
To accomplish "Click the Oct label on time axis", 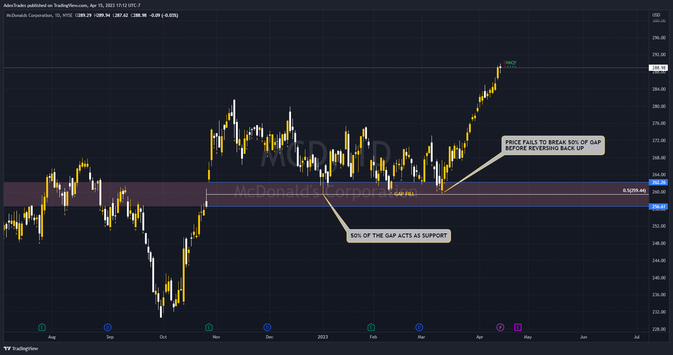I will (163, 337).
